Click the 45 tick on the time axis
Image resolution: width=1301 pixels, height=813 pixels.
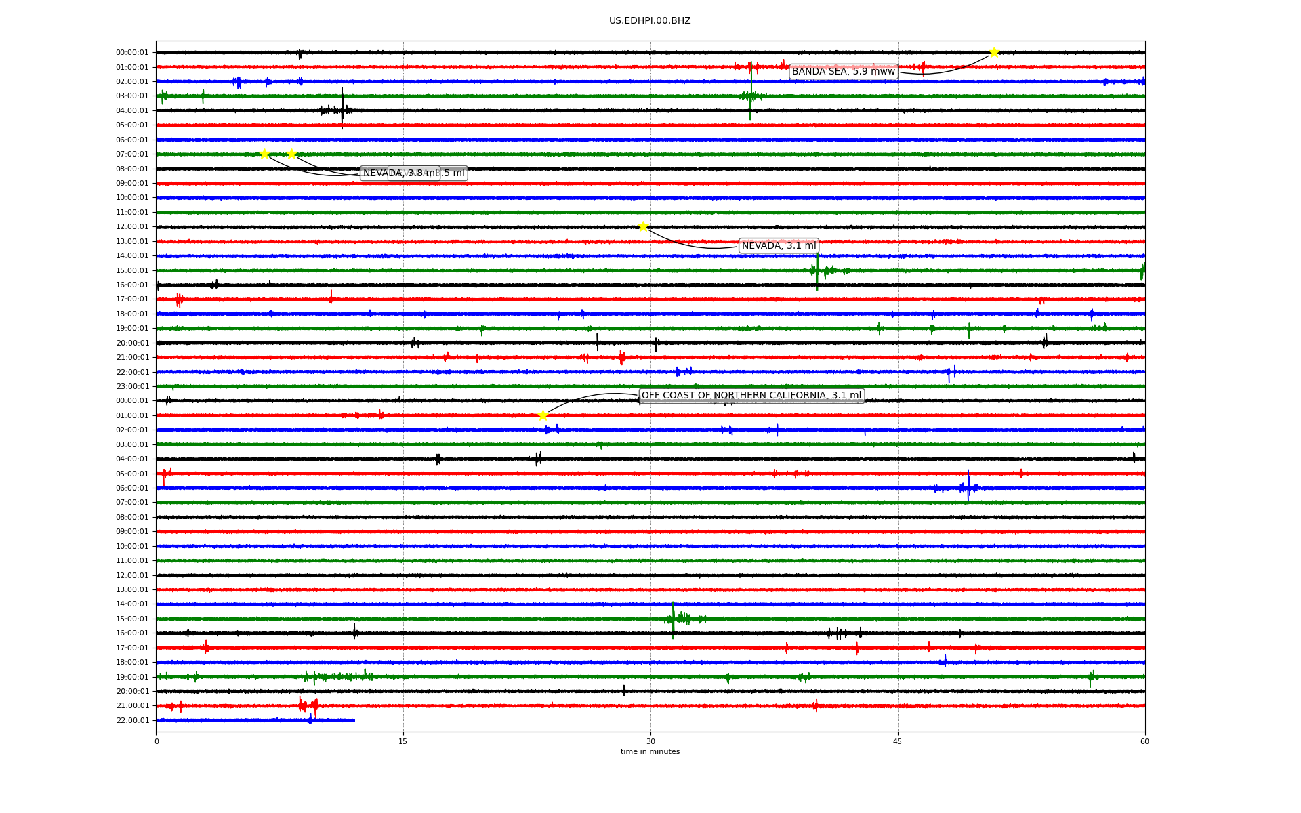(898, 741)
